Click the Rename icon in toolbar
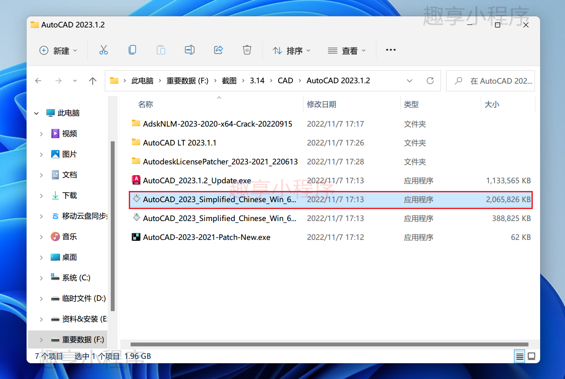 click(x=190, y=50)
